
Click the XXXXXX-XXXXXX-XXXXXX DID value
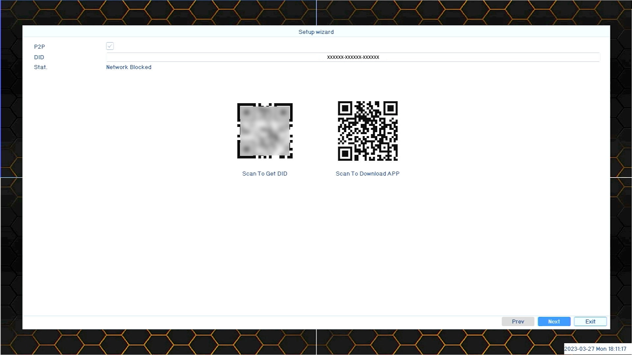[x=353, y=57]
